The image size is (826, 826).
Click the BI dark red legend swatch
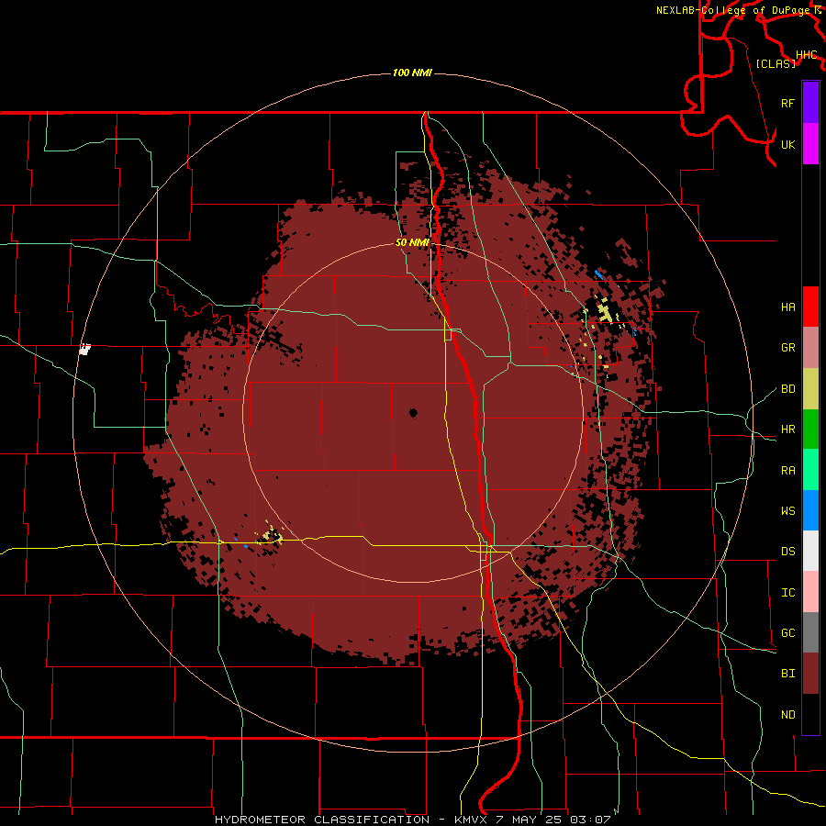pos(810,674)
